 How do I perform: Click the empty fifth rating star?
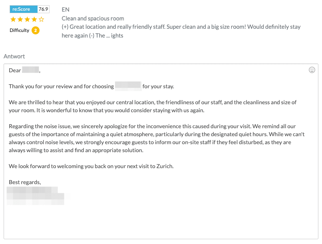click(41, 20)
